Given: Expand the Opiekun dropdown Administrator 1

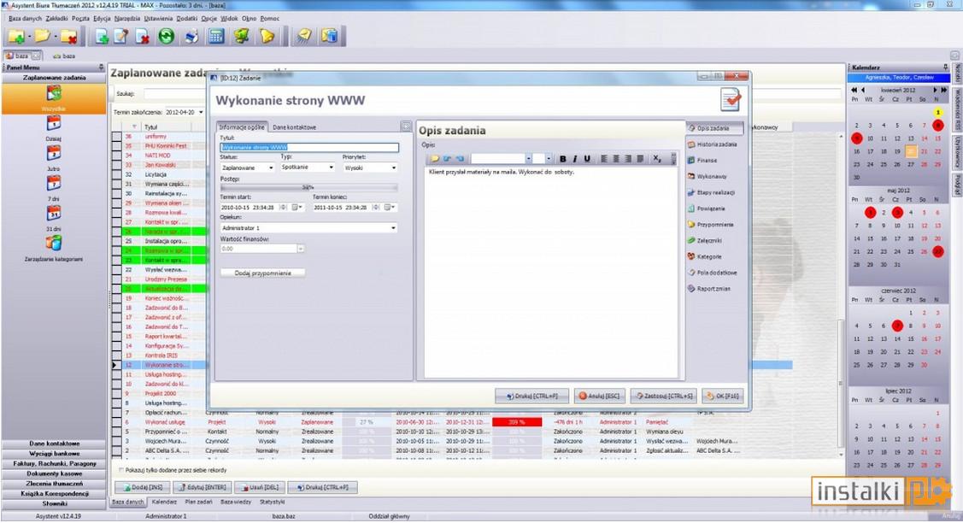Looking at the screenshot, I should point(309,228).
